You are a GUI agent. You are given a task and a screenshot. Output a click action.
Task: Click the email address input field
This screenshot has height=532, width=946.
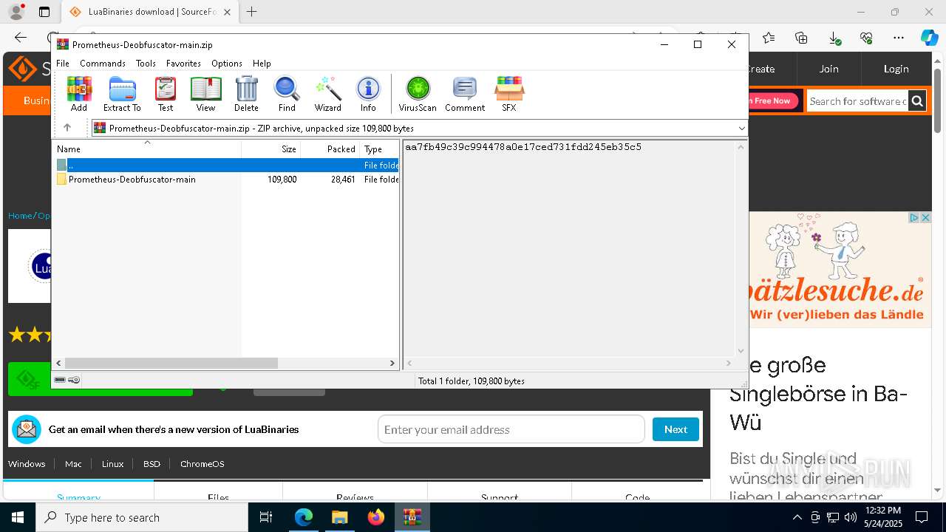[511, 429]
